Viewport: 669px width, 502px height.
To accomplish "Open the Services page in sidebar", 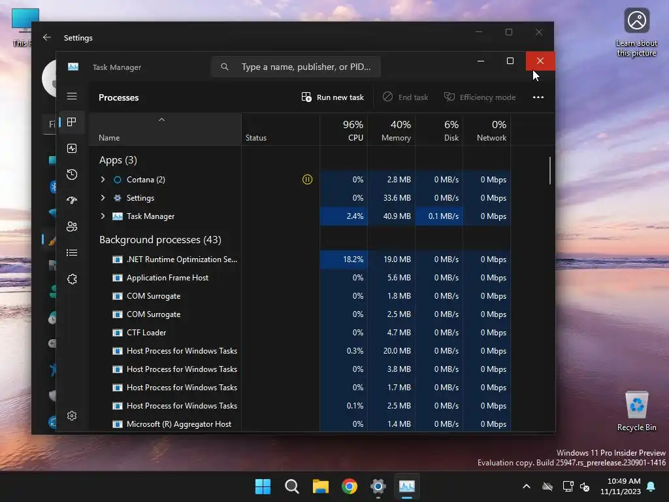I will click(72, 278).
